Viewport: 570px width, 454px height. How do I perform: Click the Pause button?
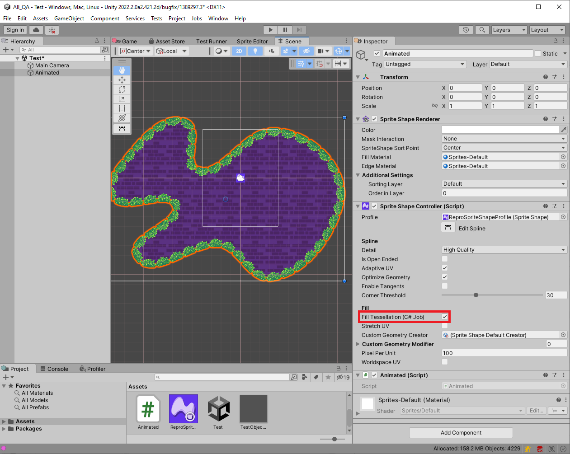[285, 30]
